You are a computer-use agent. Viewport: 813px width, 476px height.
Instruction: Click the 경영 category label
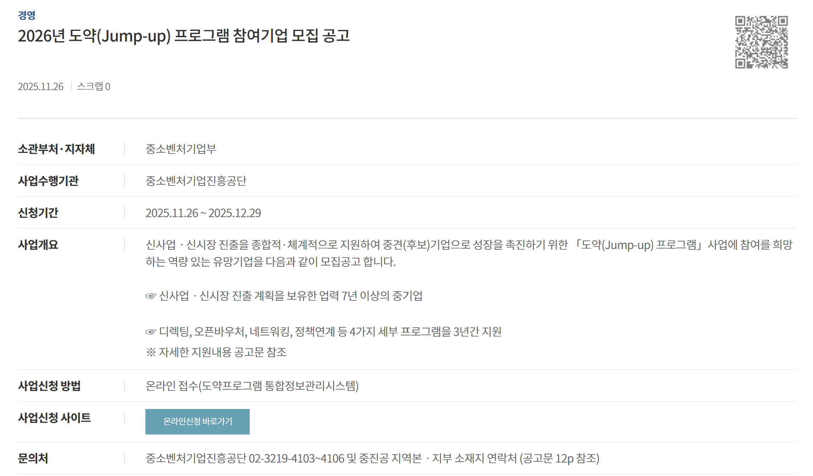coord(27,15)
